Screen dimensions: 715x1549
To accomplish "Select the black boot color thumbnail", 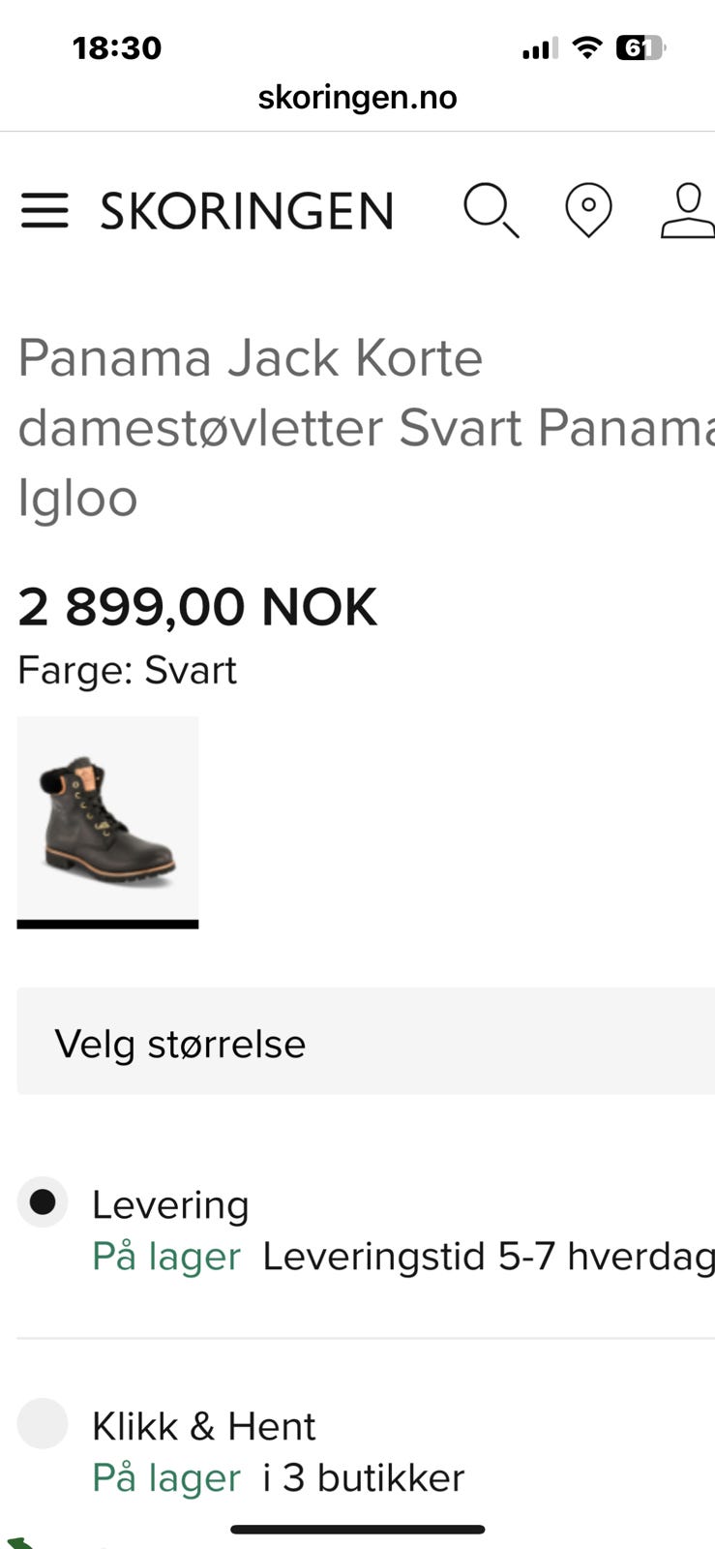I will 107,819.
